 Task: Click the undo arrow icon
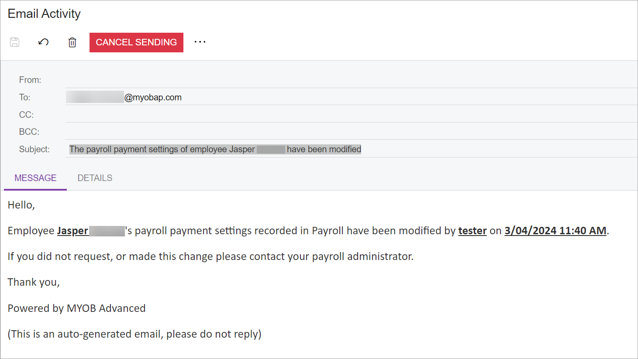(43, 42)
